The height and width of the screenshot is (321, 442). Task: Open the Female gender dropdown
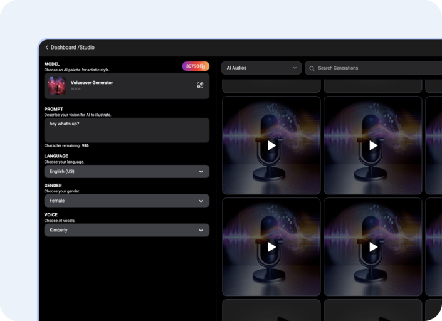pos(127,201)
